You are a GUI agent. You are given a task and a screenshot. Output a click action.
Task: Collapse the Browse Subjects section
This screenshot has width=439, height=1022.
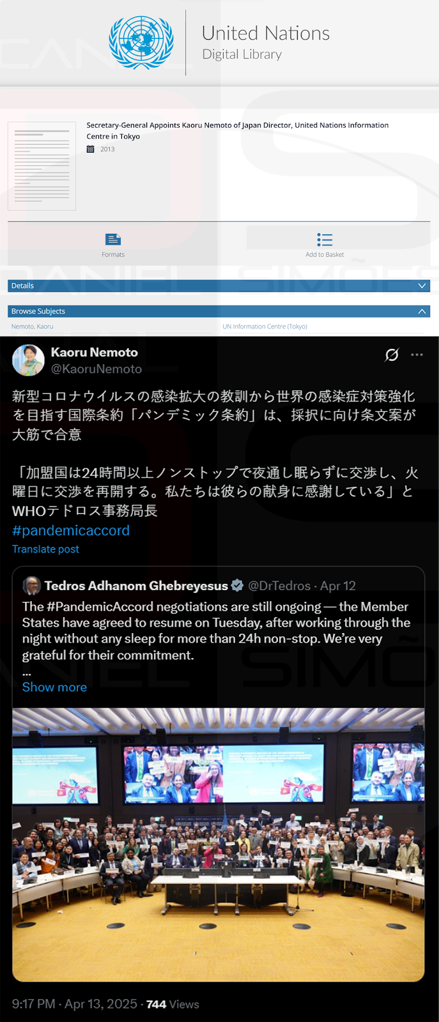(422, 311)
